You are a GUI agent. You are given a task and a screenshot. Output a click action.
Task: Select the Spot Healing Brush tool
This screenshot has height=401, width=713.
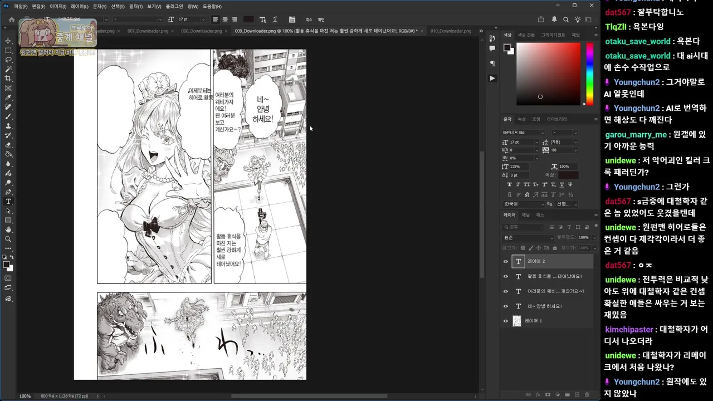(8, 107)
